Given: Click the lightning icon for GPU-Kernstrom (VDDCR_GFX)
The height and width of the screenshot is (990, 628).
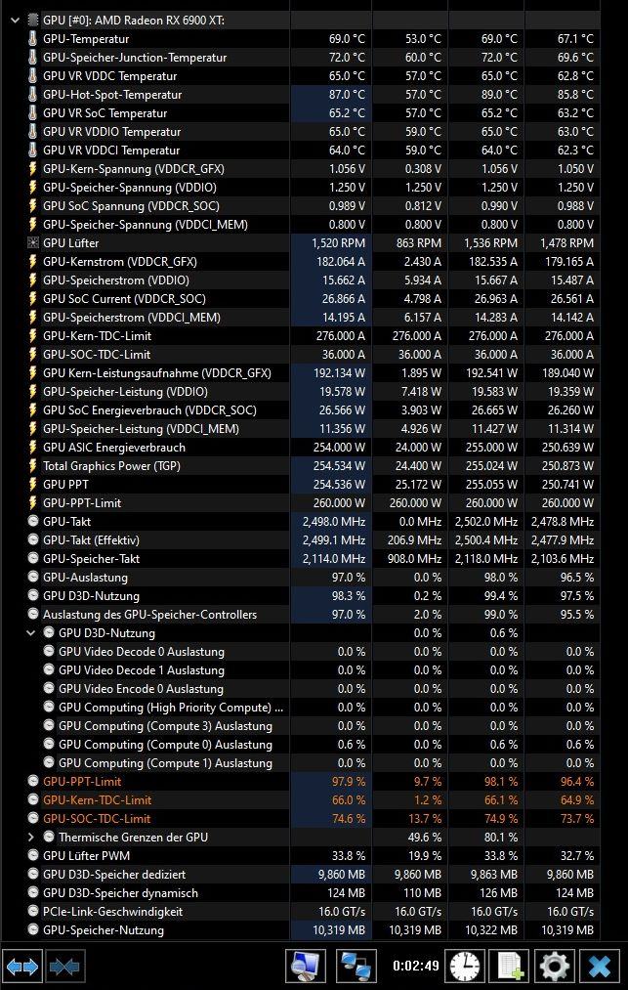Looking at the screenshot, I should click(x=33, y=261).
